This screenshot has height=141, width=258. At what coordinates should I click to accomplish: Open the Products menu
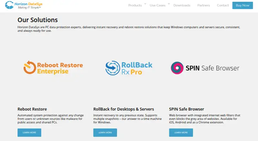pyautogui.click(x=135, y=5)
